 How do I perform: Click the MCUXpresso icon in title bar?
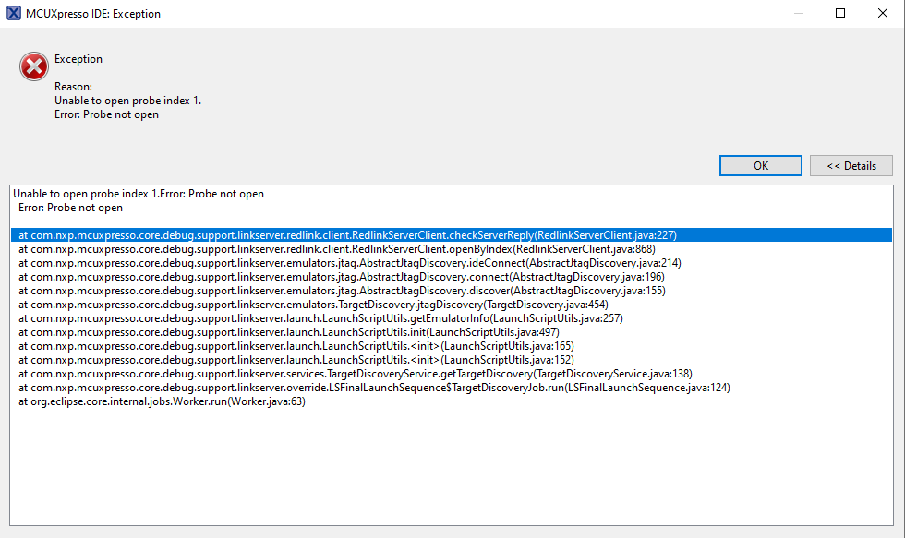click(x=14, y=14)
